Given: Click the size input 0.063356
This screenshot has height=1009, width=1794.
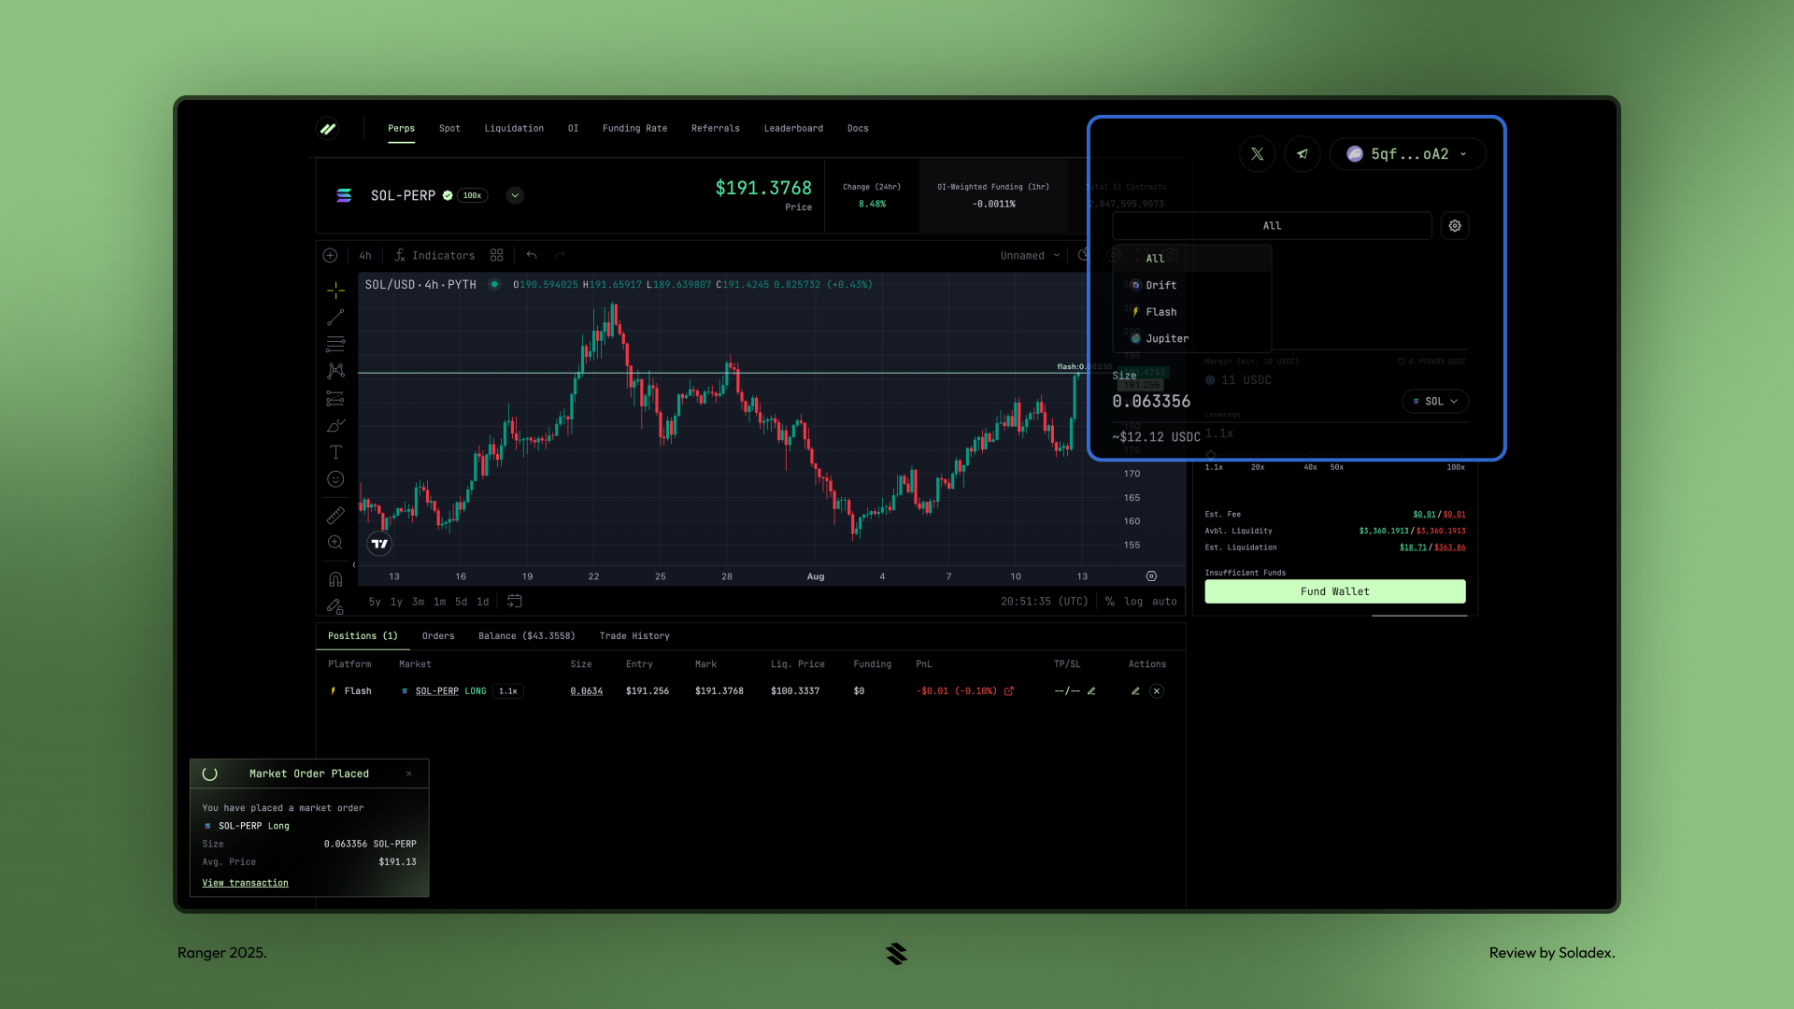Looking at the screenshot, I should coord(1151,402).
